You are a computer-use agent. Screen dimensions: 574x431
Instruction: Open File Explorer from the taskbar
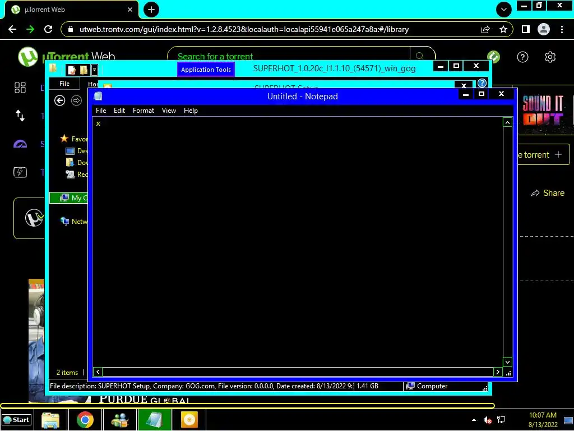pos(50,420)
